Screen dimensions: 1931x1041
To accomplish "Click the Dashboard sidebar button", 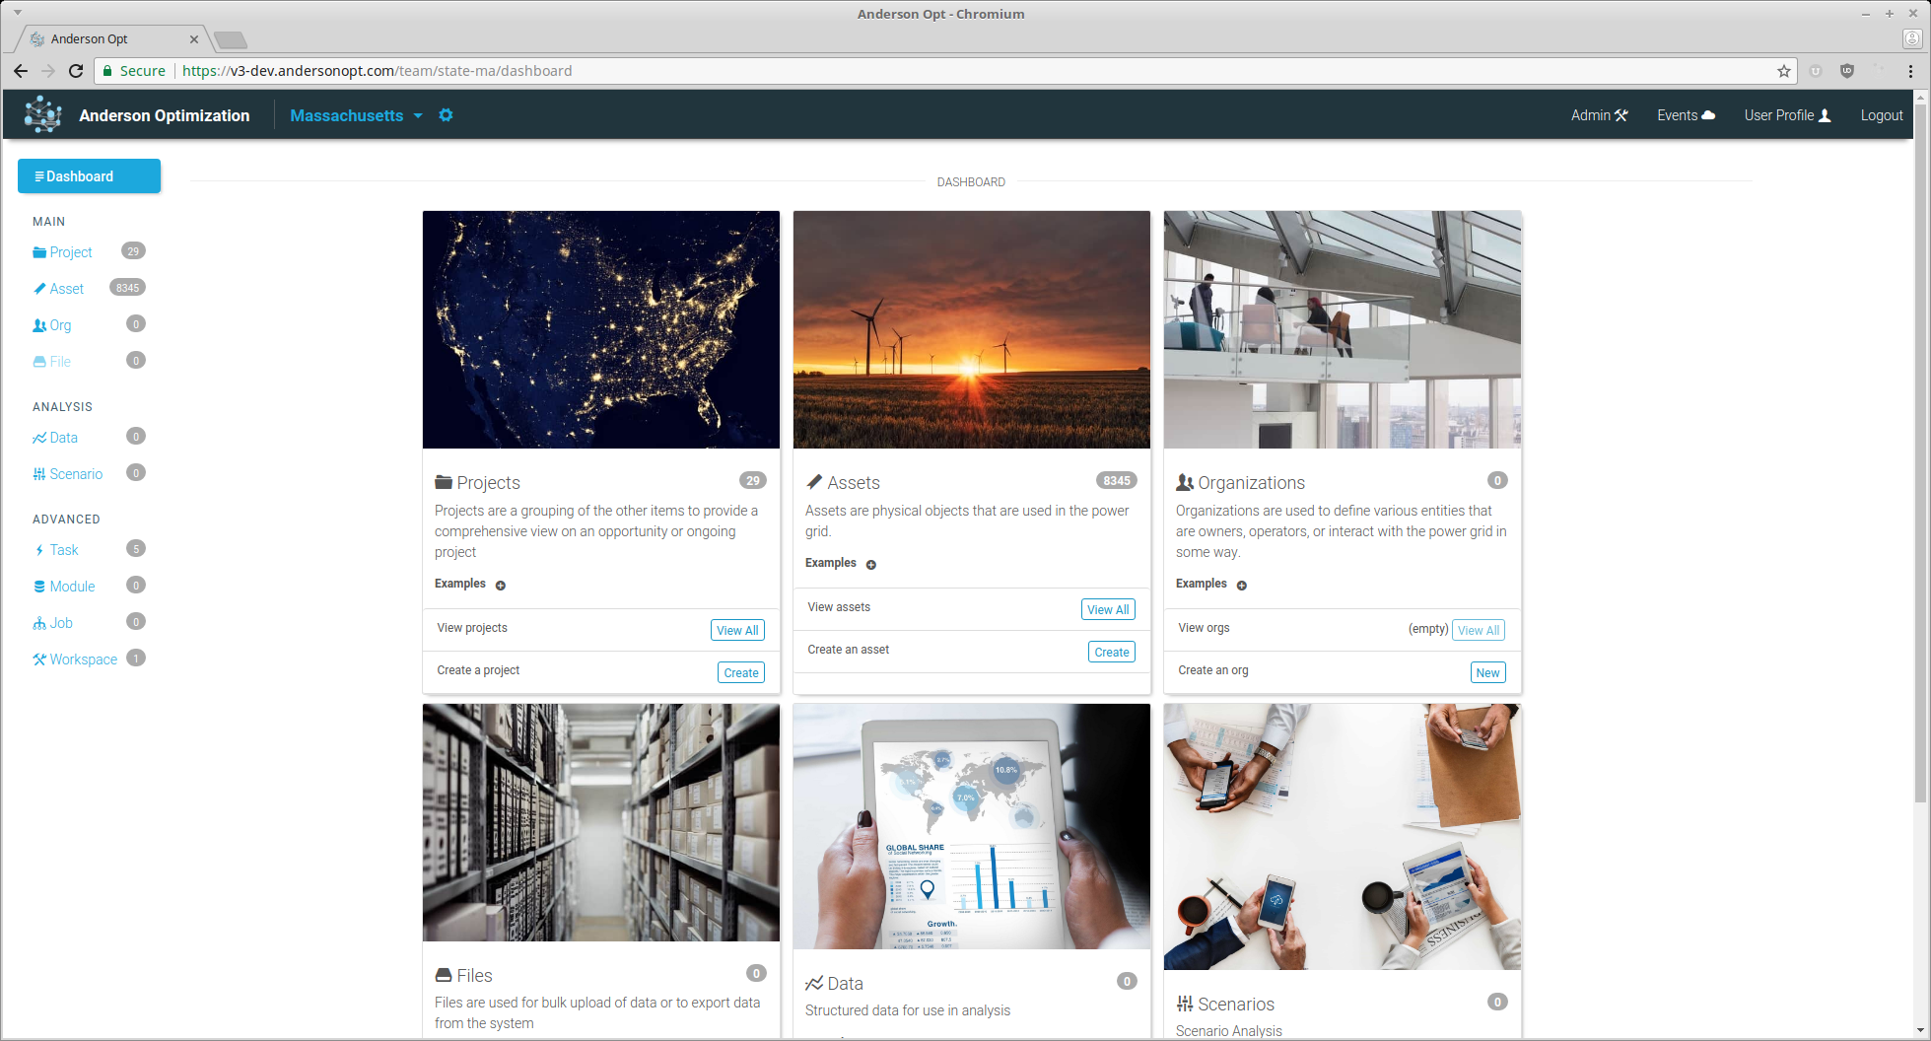I will (89, 176).
